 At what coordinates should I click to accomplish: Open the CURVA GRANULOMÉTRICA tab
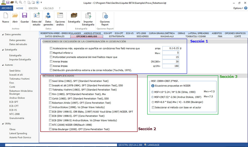click(x=162, y=33)
